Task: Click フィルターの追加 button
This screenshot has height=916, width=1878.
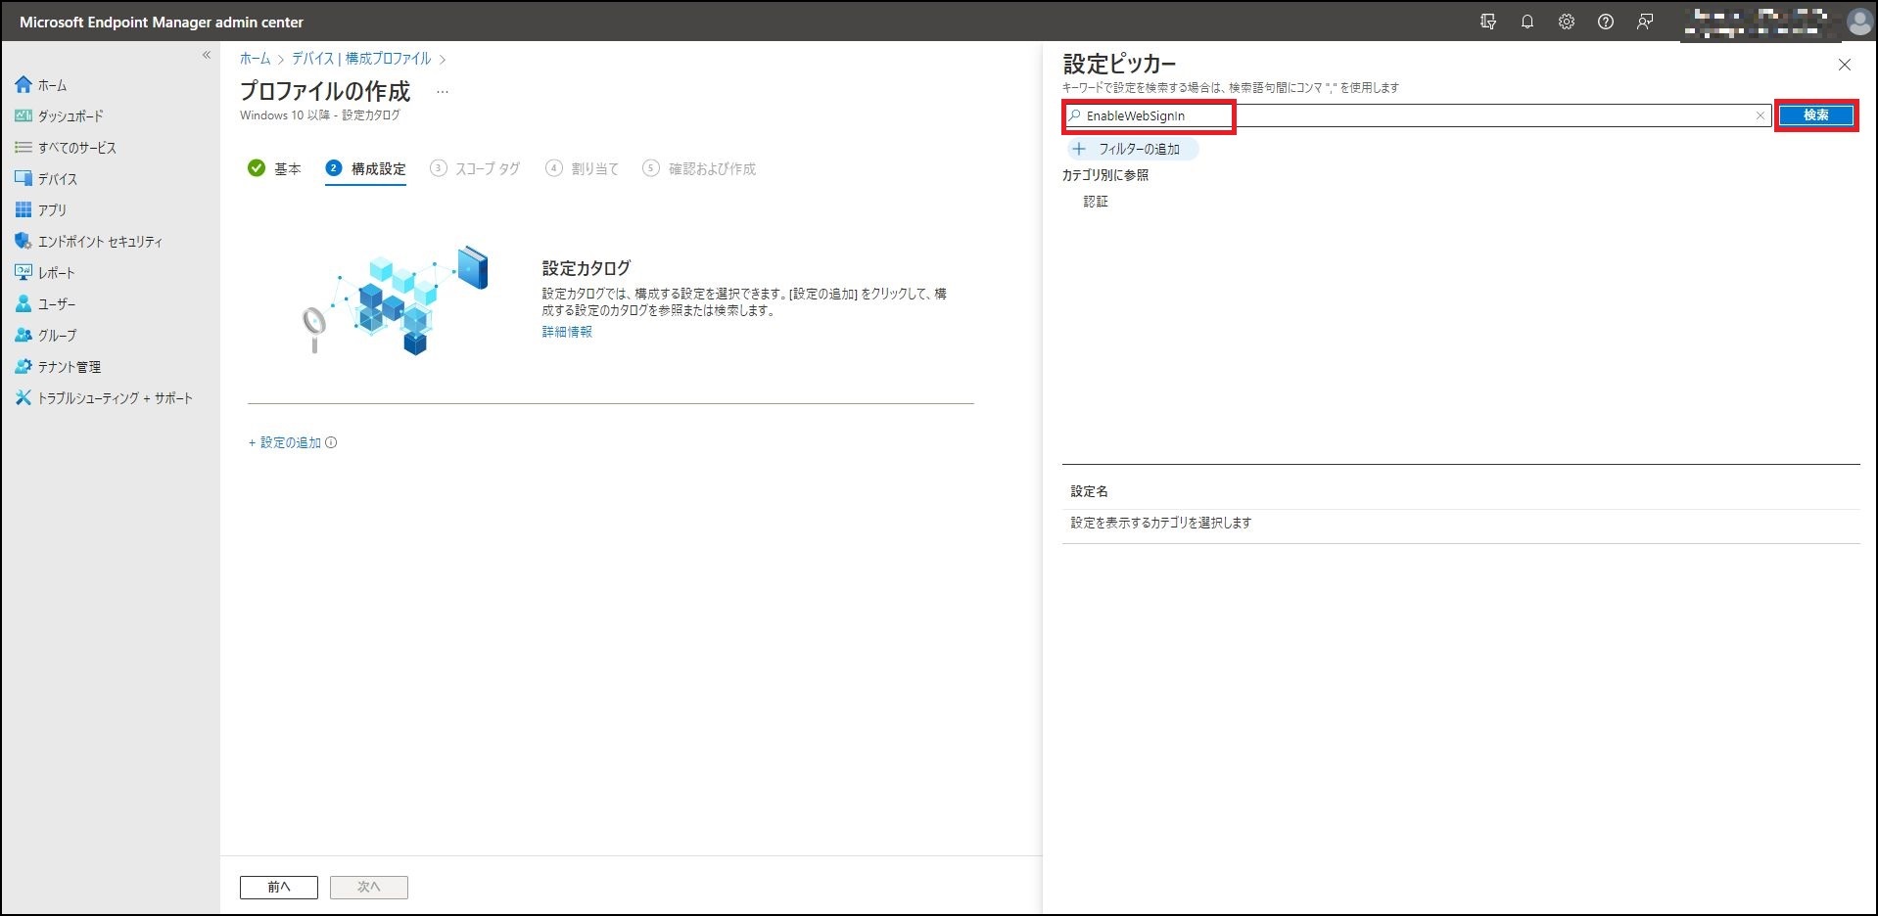Action: (x=1133, y=149)
